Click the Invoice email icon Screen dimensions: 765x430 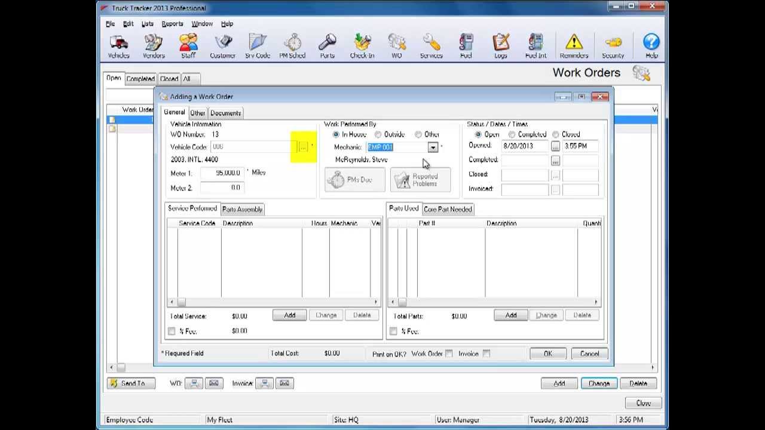284,383
